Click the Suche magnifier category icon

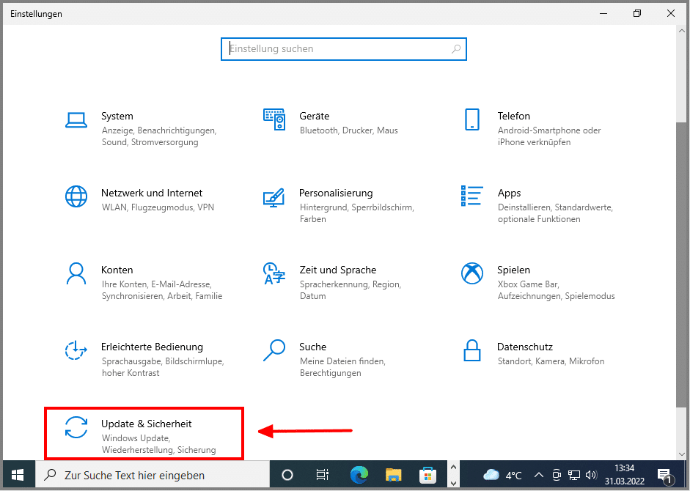(274, 350)
